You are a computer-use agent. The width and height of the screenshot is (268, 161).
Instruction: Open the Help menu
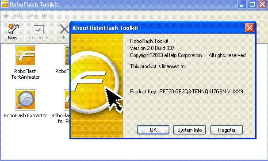click(x=46, y=15)
